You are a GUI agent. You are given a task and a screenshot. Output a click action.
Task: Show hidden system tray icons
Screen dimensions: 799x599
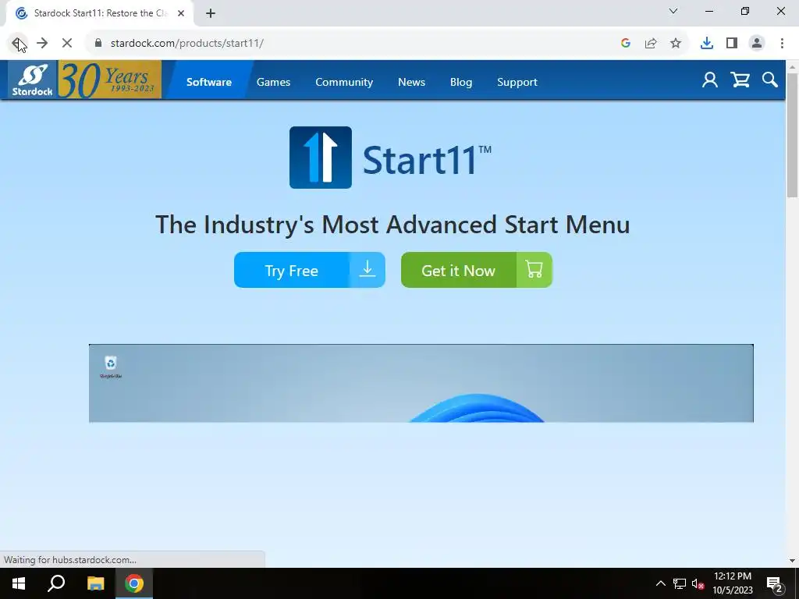(x=660, y=583)
